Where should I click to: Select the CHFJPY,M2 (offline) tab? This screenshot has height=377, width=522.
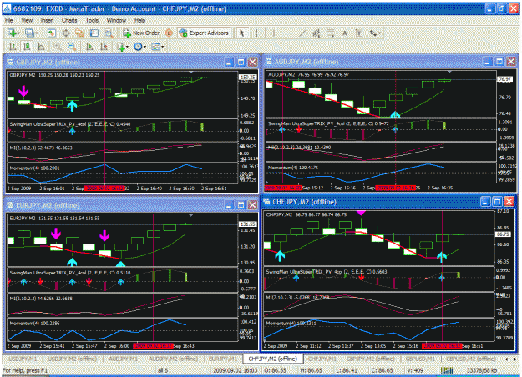point(272,359)
